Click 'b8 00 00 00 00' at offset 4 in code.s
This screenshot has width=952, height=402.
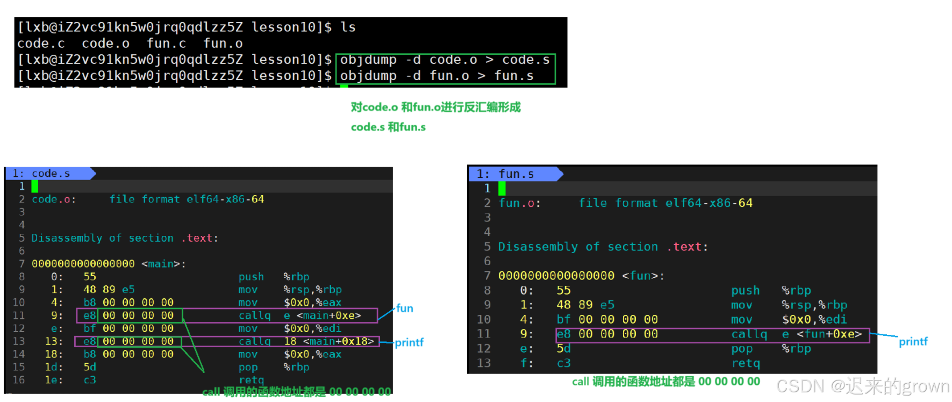click(128, 303)
